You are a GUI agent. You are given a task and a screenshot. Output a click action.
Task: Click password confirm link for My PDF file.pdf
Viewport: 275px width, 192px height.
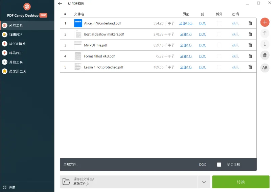235,45
